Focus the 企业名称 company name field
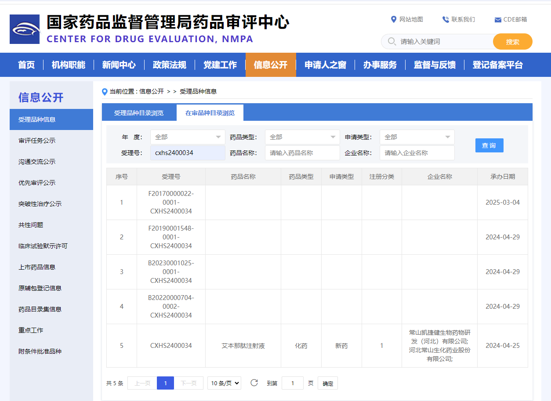 (417, 153)
